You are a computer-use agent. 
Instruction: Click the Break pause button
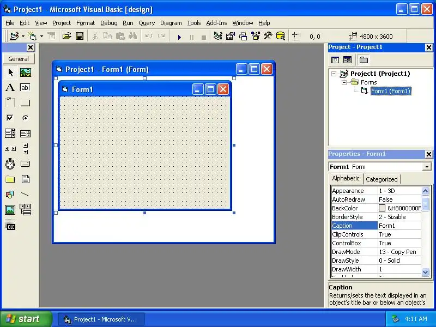click(x=192, y=37)
